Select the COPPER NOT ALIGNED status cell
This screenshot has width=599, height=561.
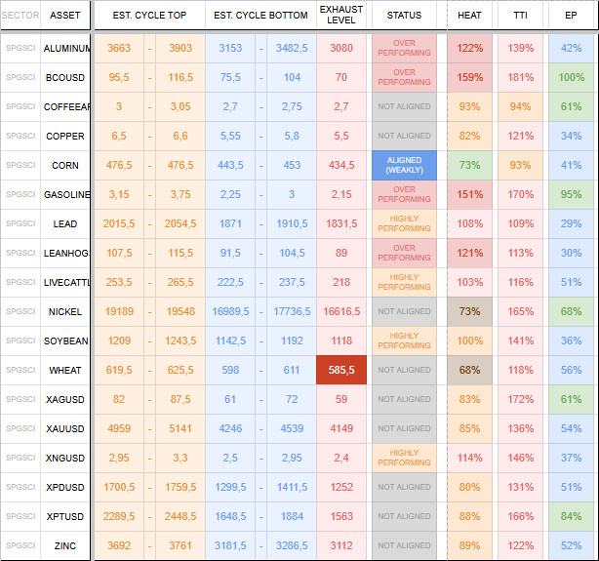pyautogui.click(x=404, y=136)
